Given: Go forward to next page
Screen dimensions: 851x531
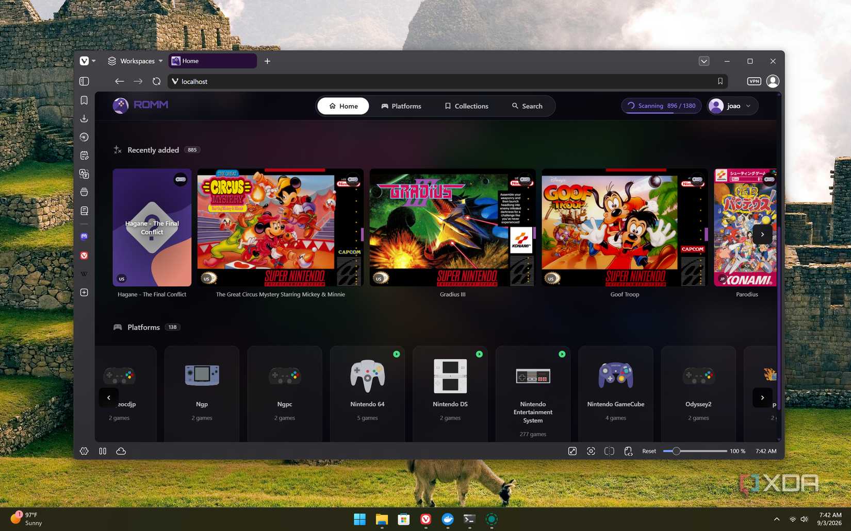Looking at the screenshot, I should tap(138, 81).
